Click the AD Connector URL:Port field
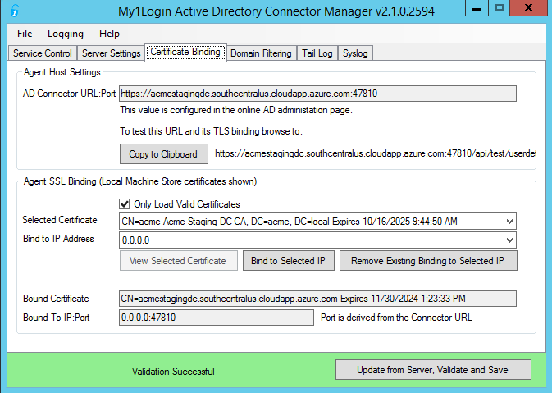 coord(317,94)
